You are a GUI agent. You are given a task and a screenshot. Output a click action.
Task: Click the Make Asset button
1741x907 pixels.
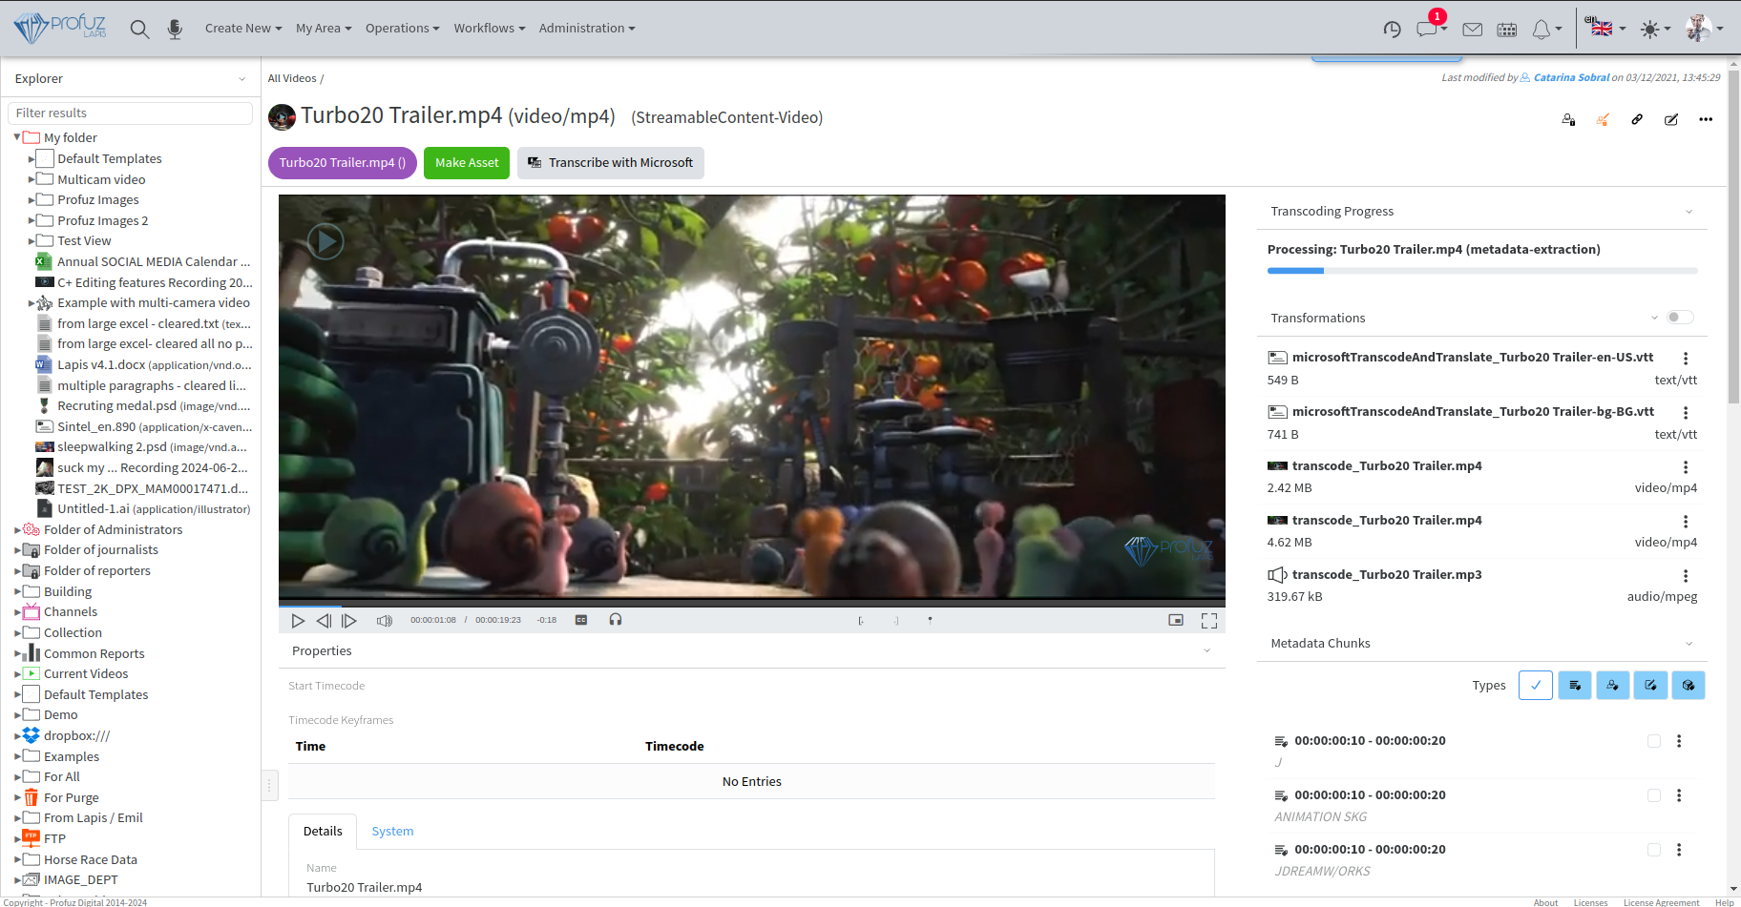click(467, 163)
